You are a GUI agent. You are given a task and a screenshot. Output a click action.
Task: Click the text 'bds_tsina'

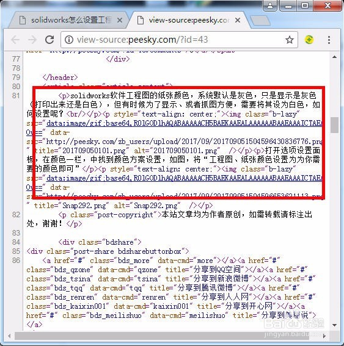[x=73, y=279]
